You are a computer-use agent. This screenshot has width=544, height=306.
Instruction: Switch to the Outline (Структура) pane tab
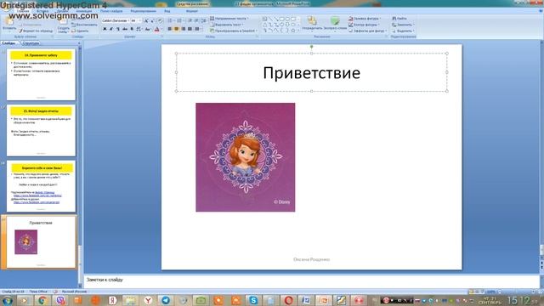click(31, 43)
